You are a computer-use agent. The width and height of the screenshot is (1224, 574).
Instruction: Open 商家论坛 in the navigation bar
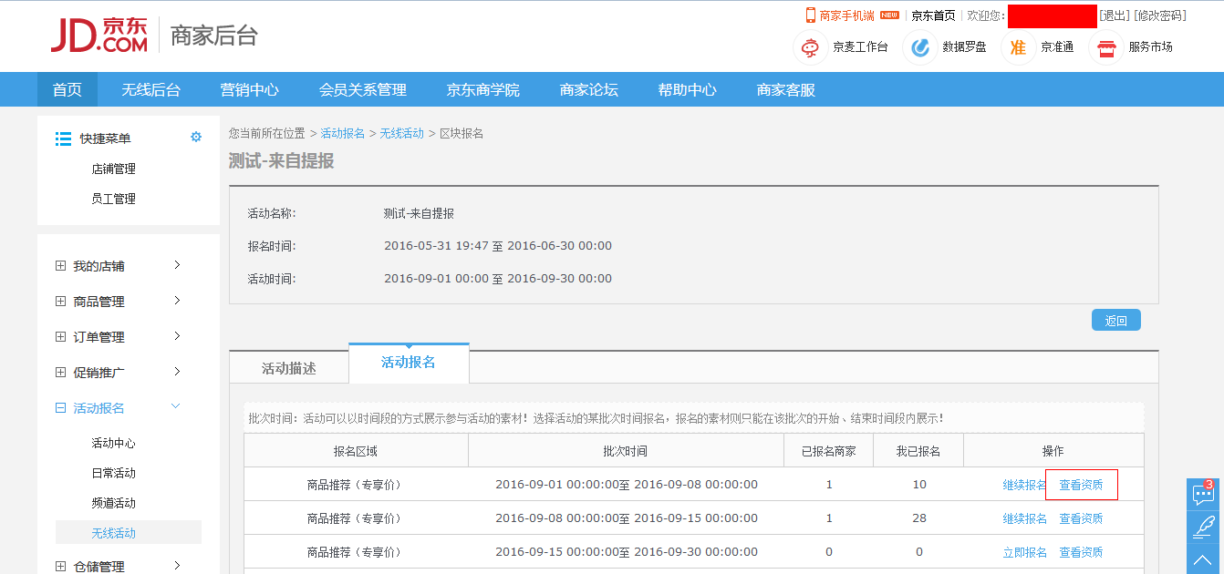pos(588,89)
